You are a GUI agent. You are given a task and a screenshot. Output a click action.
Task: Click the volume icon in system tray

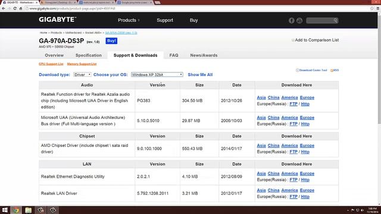(363, 210)
